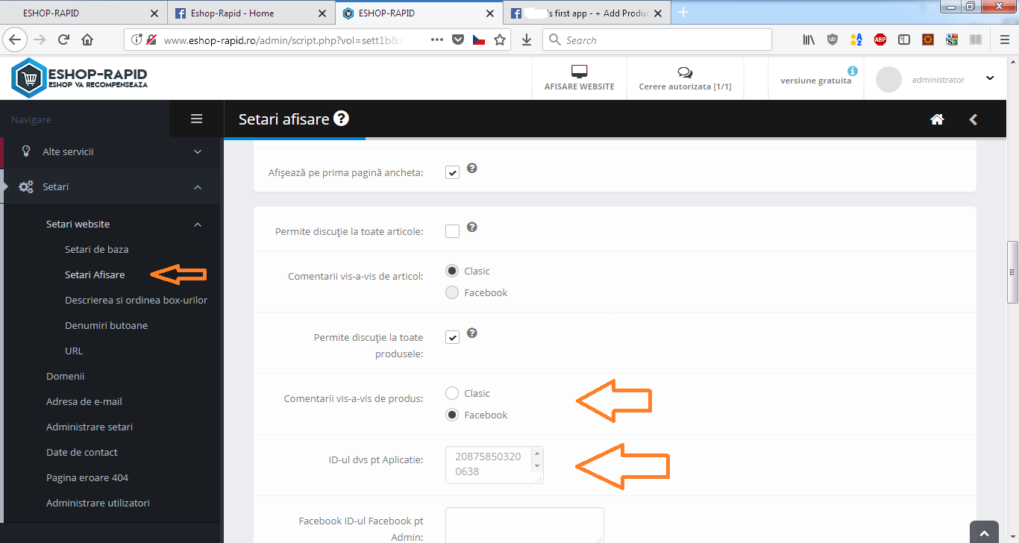Open the browser library icon
Viewport: 1019px width, 543px height.
[x=809, y=40]
